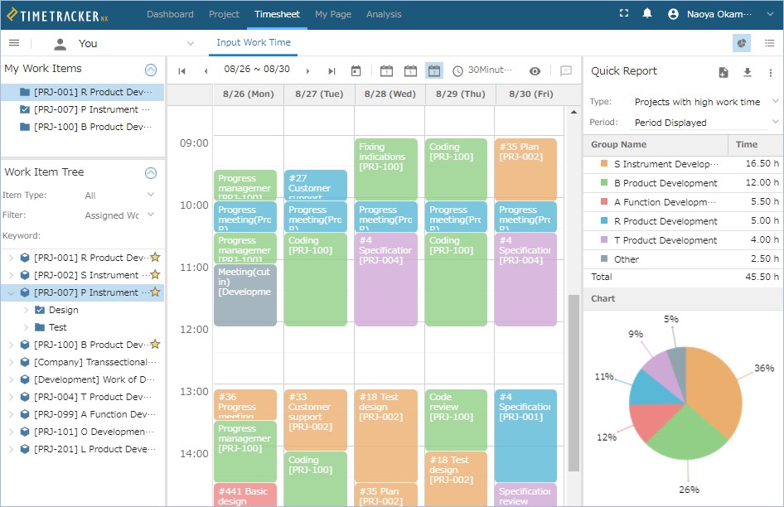Open the Analysis tab
The width and height of the screenshot is (784, 507).
(x=383, y=14)
